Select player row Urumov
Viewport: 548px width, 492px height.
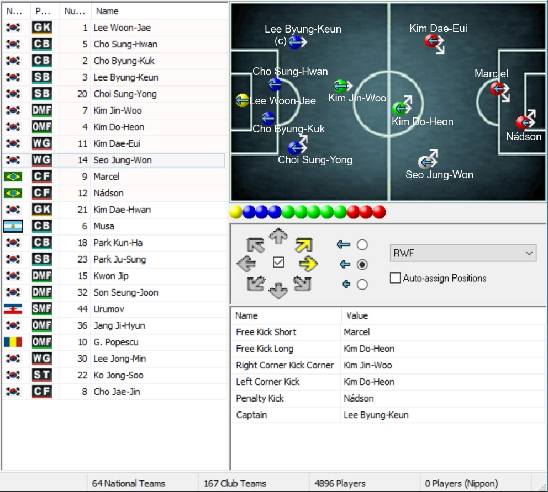pyautogui.click(x=114, y=309)
